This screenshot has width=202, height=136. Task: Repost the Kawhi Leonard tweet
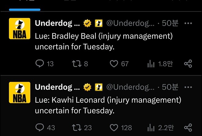tap(75, 127)
